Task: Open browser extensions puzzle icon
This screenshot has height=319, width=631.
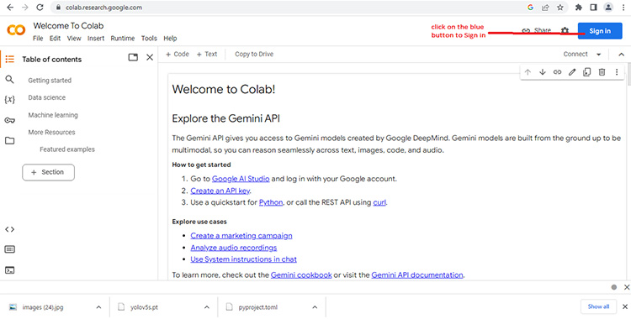Action: 579,8
